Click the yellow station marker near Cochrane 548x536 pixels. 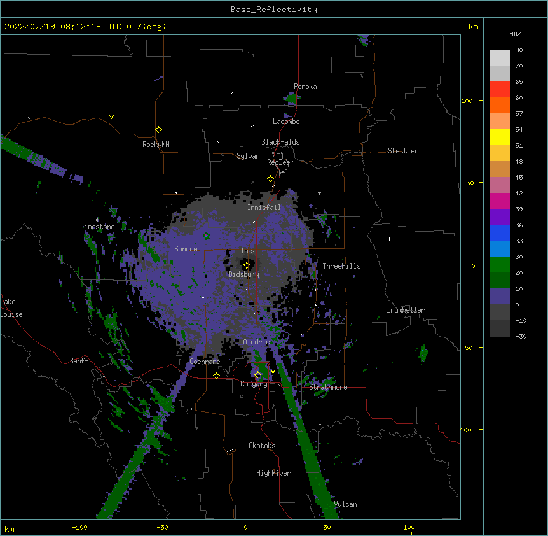click(216, 376)
